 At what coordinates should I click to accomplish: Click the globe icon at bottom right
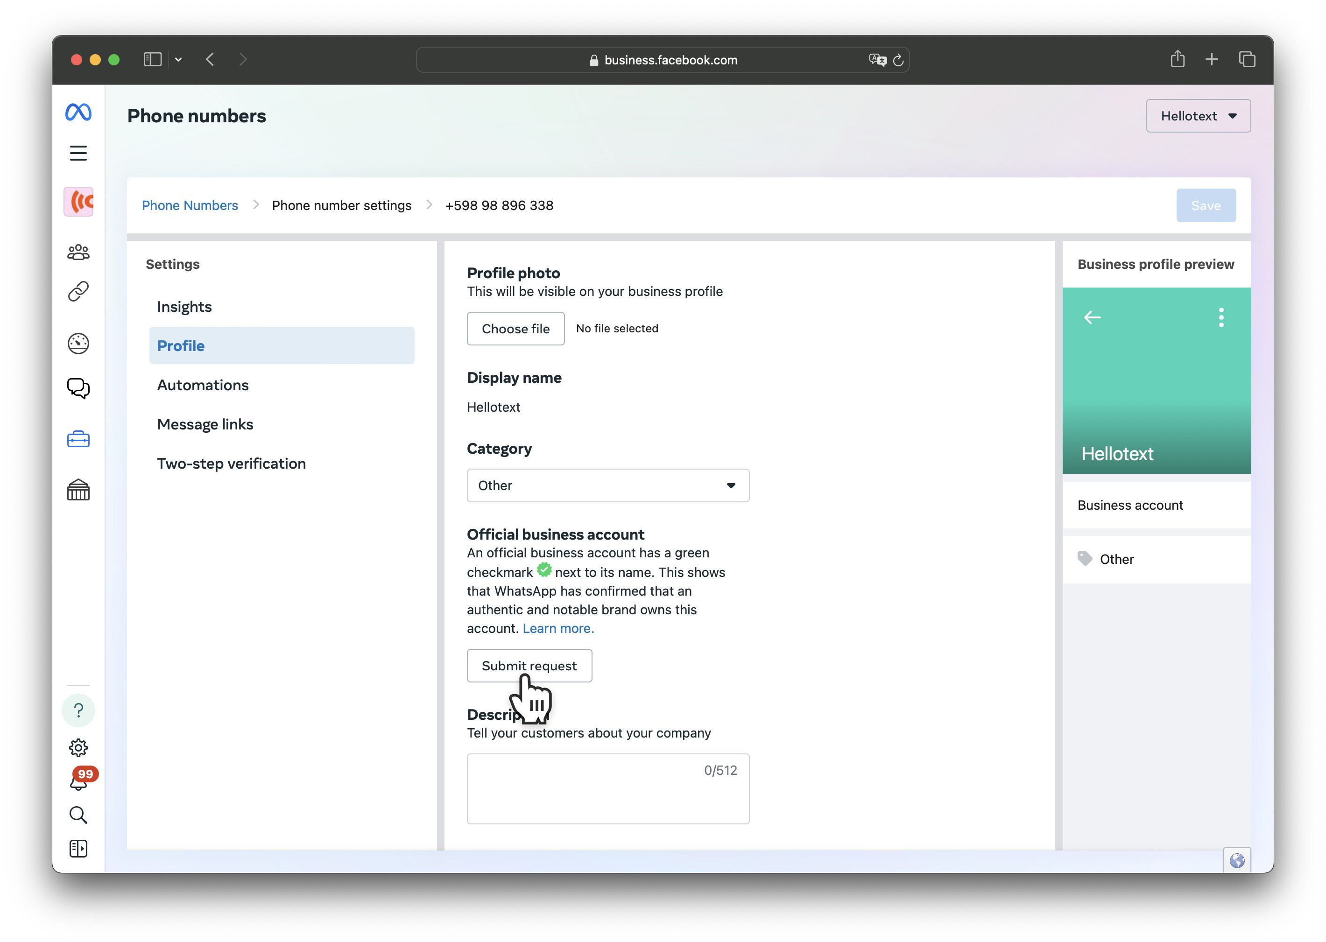(1237, 860)
